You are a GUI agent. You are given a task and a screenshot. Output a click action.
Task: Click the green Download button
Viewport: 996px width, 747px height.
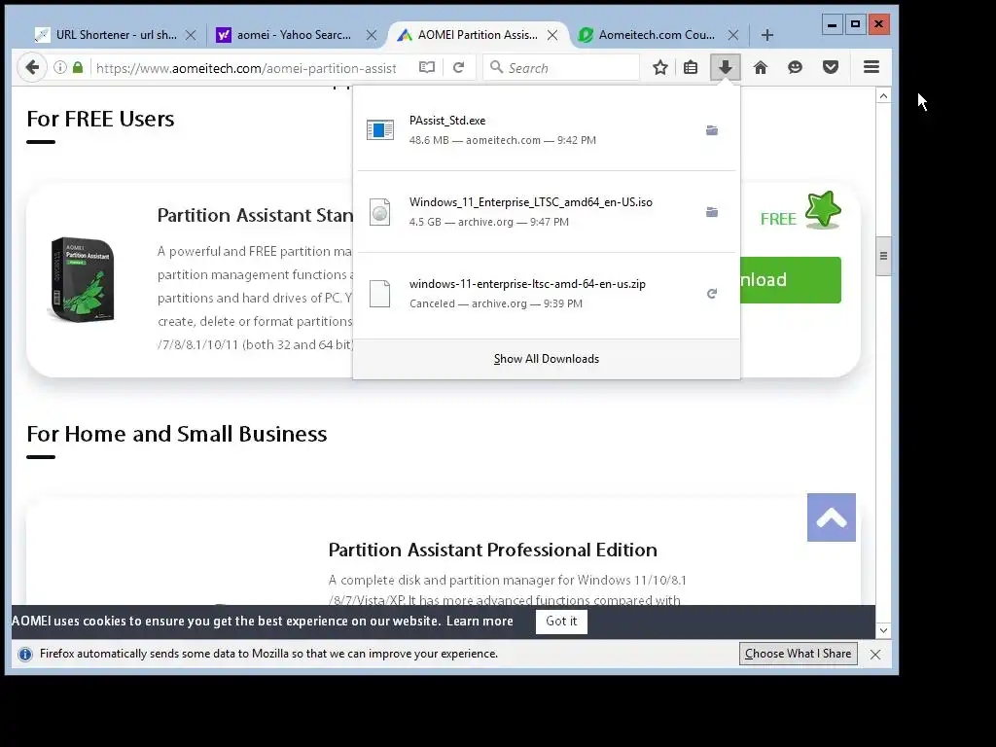(790, 280)
